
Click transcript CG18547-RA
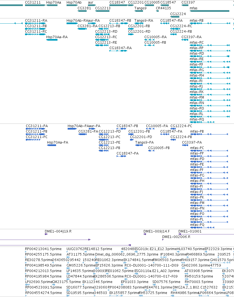171,21
